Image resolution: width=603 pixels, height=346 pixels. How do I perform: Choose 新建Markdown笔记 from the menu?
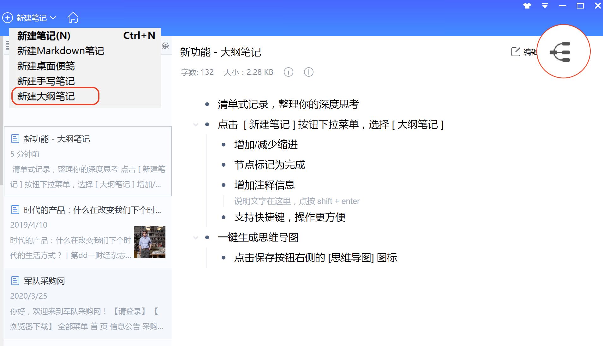(85, 51)
